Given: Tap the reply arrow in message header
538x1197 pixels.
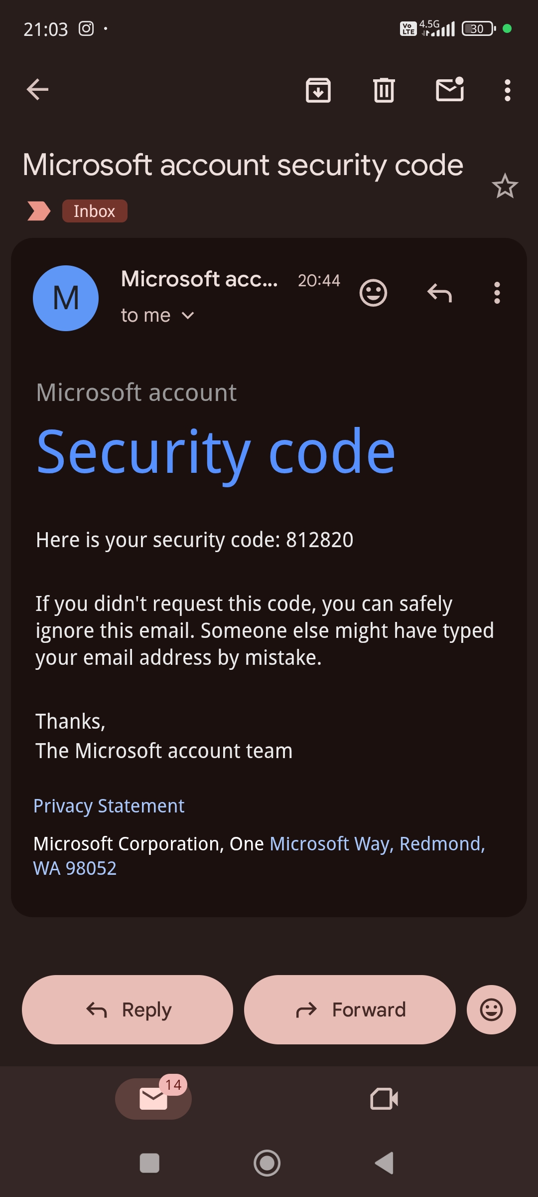Looking at the screenshot, I should click(x=439, y=293).
